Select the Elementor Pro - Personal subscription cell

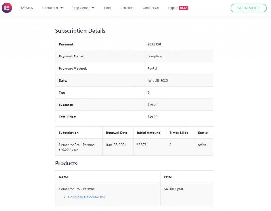coord(77,145)
